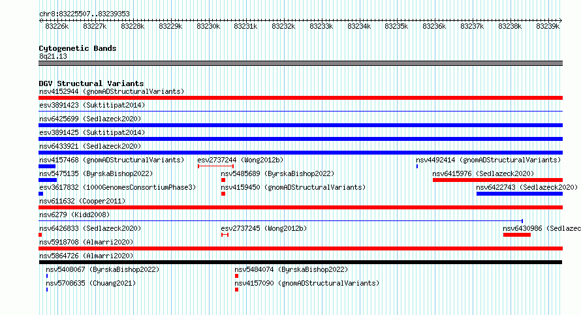Click the blue bar under nsv5475135

(48, 180)
